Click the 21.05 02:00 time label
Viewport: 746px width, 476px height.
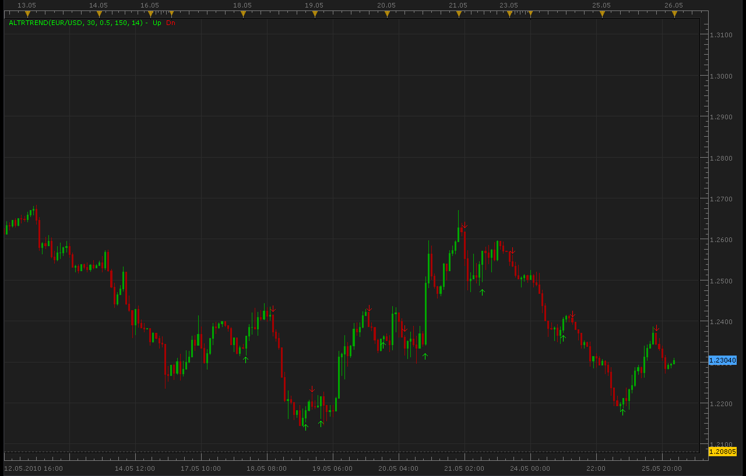click(464, 468)
